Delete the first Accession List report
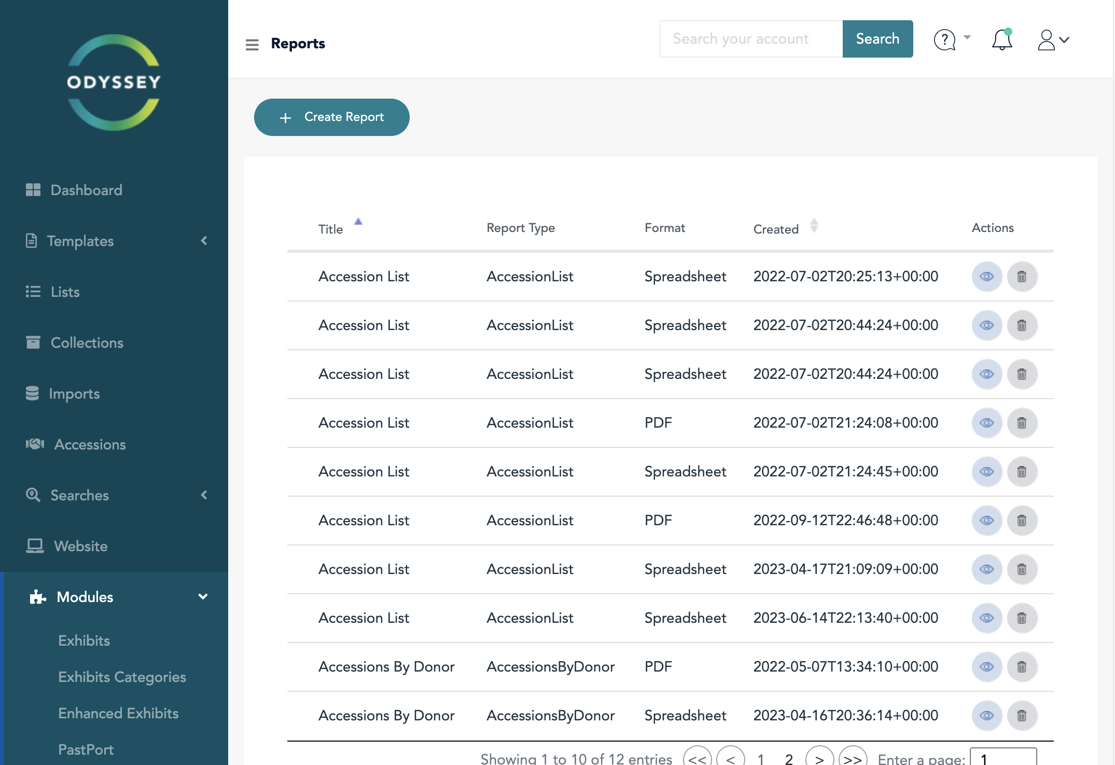The width and height of the screenshot is (1115, 765). [x=1022, y=277]
